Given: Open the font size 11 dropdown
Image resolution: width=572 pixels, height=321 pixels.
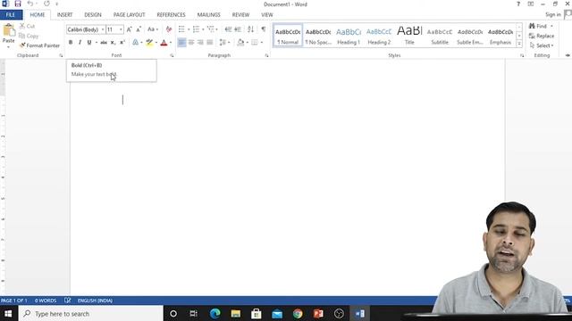Looking at the screenshot, I should click(x=121, y=29).
